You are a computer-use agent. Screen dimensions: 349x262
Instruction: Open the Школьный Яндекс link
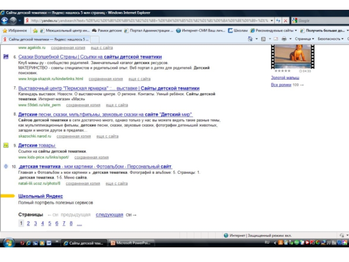(41, 196)
